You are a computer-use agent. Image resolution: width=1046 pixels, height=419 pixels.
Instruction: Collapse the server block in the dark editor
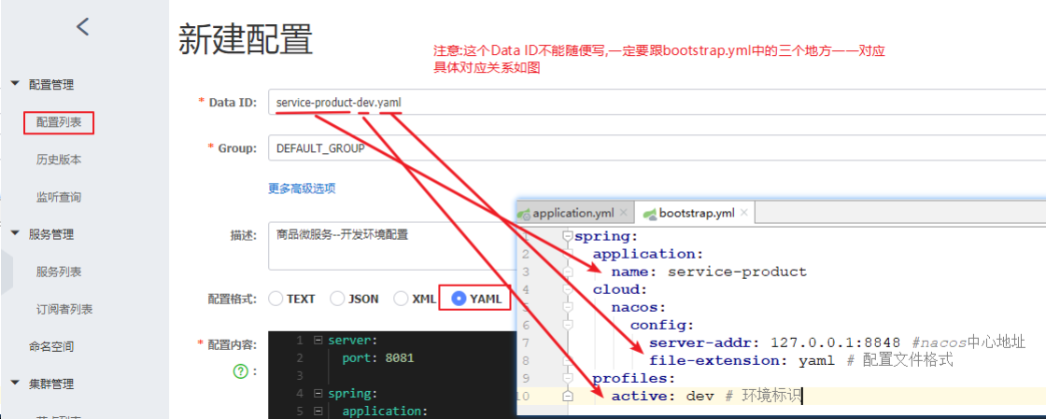pyautogui.click(x=318, y=341)
